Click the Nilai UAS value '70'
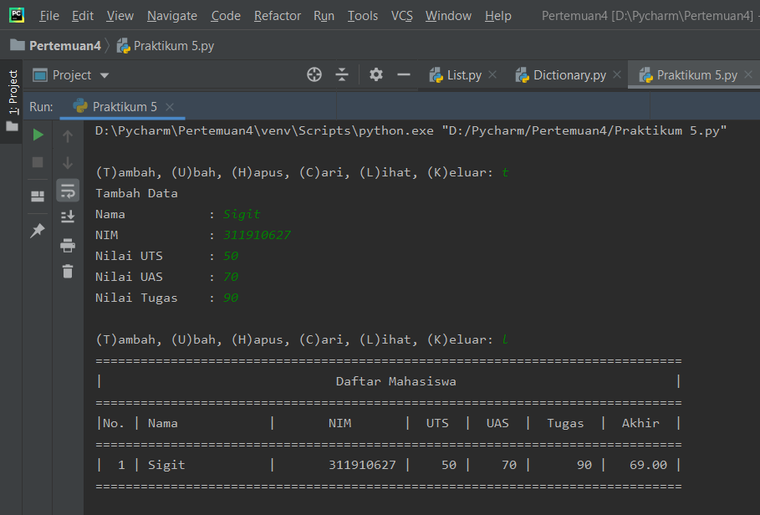The width and height of the screenshot is (760, 515). tap(231, 277)
